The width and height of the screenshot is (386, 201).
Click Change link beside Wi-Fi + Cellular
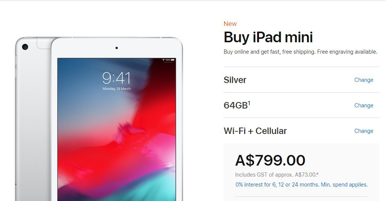(363, 131)
